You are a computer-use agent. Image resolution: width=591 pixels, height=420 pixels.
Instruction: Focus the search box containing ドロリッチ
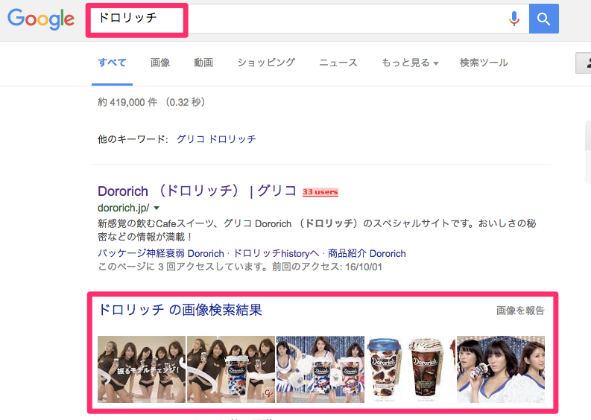[307, 19]
